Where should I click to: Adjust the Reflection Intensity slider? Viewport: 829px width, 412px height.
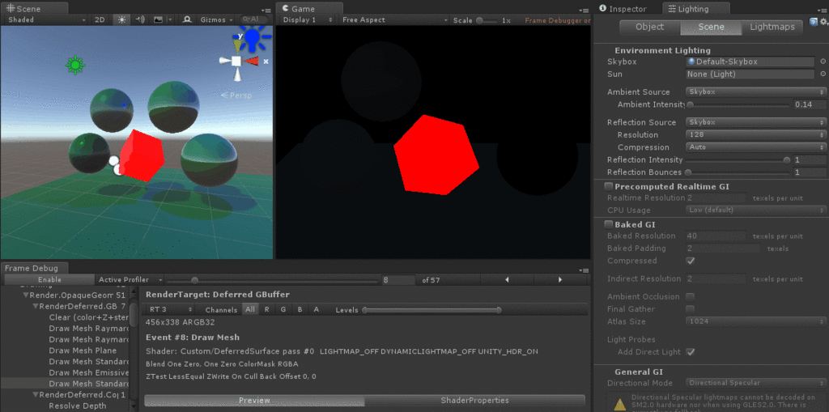[x=739, y=159]
